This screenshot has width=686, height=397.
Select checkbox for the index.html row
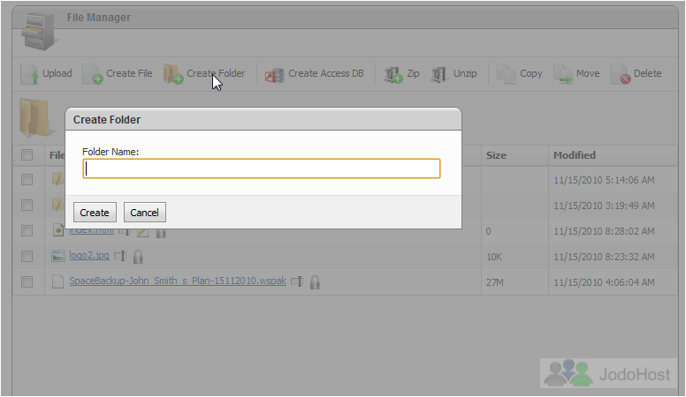[27, 230]
